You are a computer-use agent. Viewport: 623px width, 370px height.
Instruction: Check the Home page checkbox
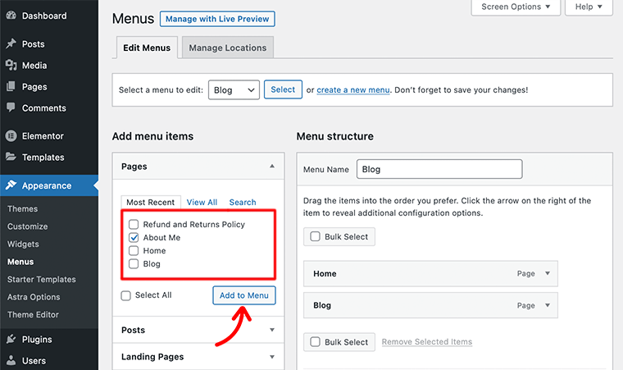point(134,251)
